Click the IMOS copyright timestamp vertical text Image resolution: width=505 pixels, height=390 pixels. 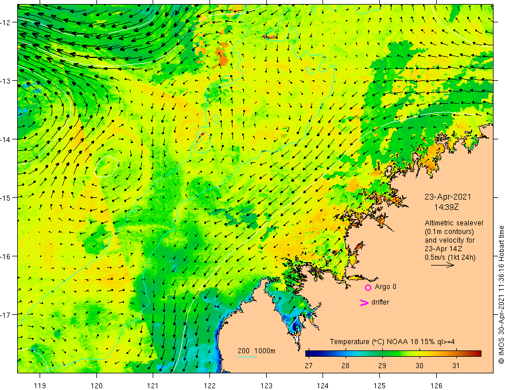[501, 295]
